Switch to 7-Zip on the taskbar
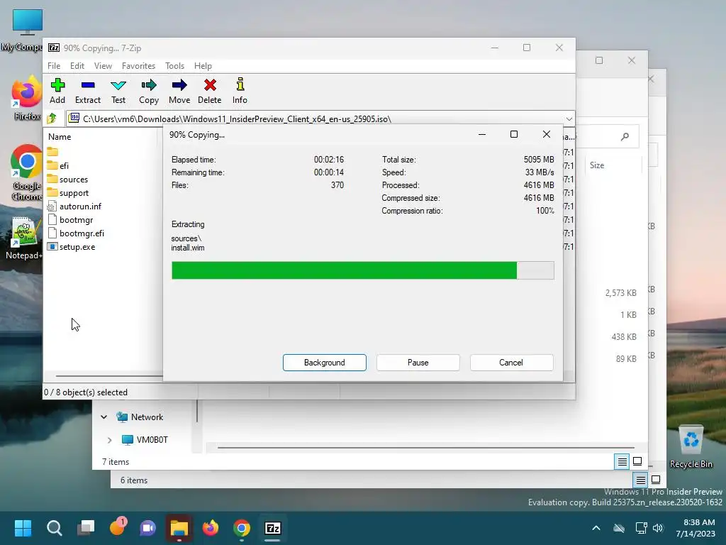This screenshot has height=545, width=726. coord(273,528)
